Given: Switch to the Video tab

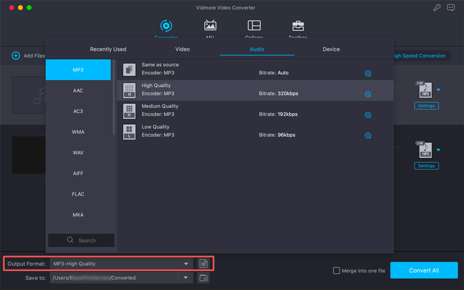Looking at the screenshot, I should 183,49.
